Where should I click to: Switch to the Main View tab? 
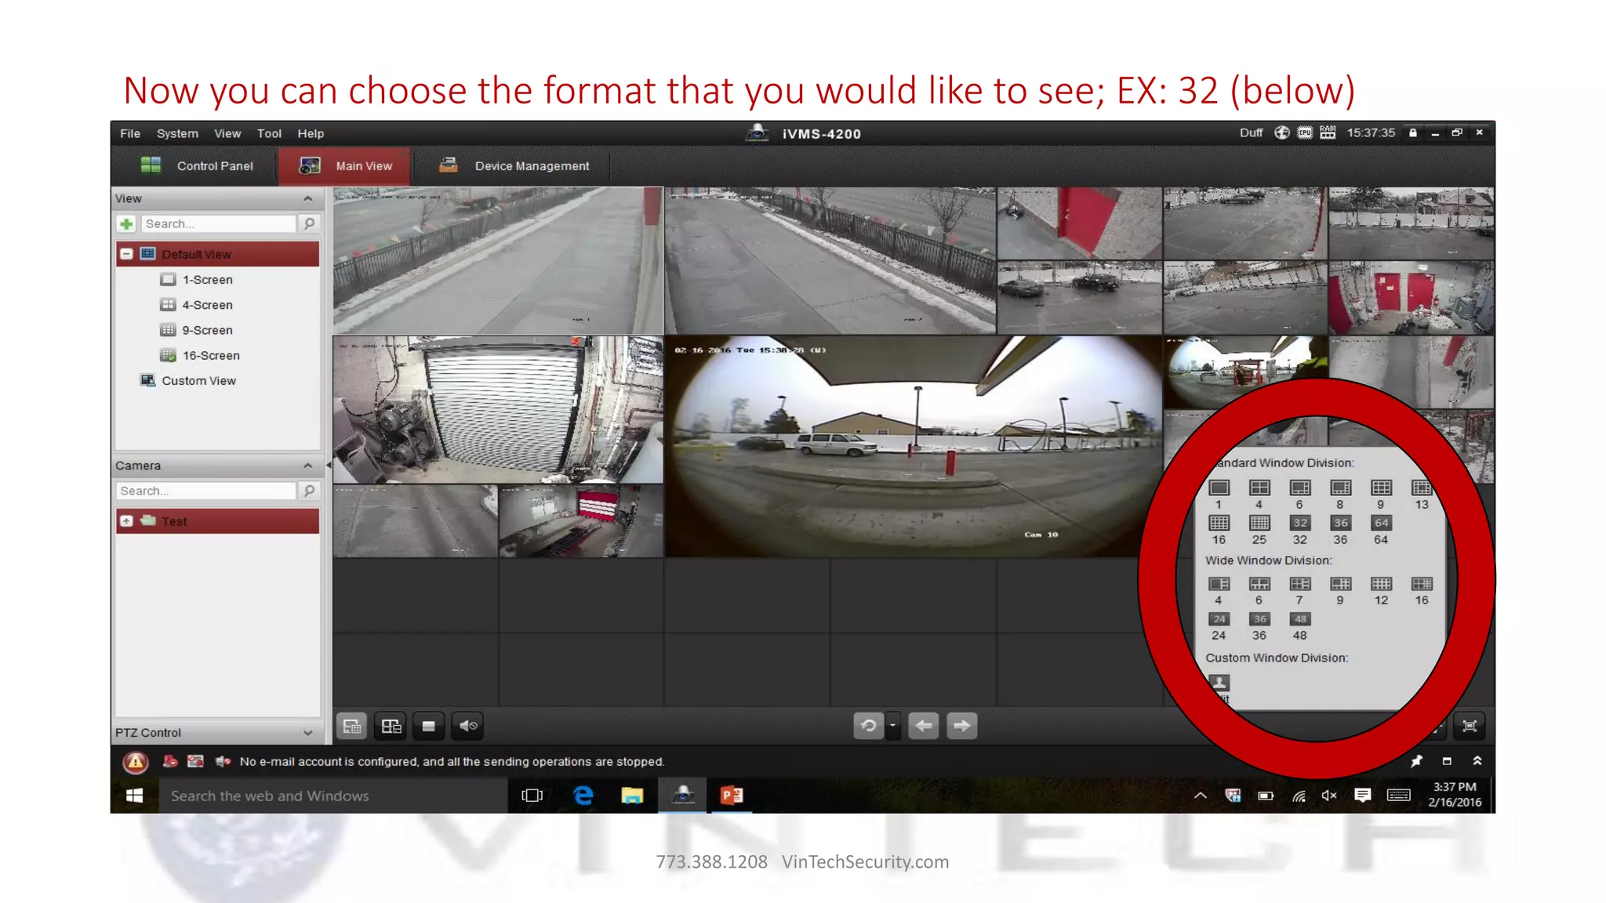point(345,166)
